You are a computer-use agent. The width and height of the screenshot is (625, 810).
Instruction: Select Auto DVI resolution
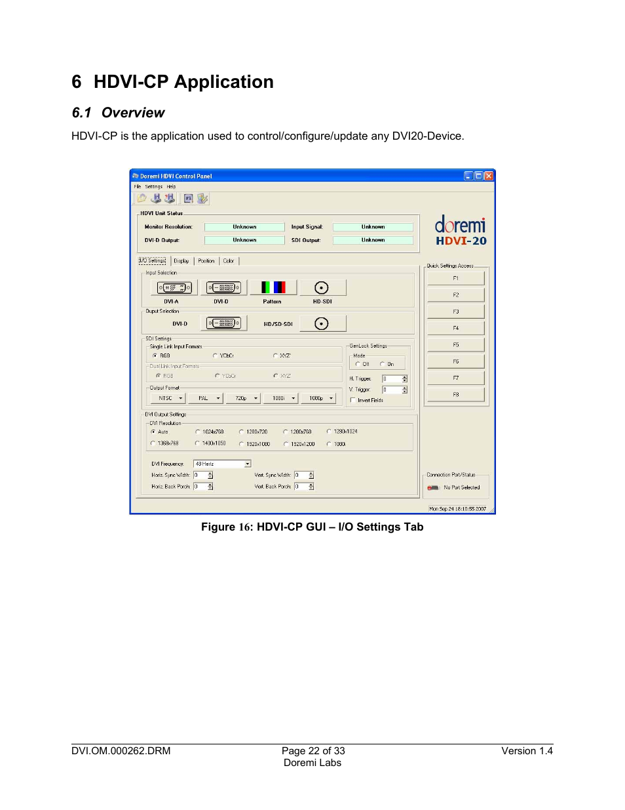coord(153,432)
